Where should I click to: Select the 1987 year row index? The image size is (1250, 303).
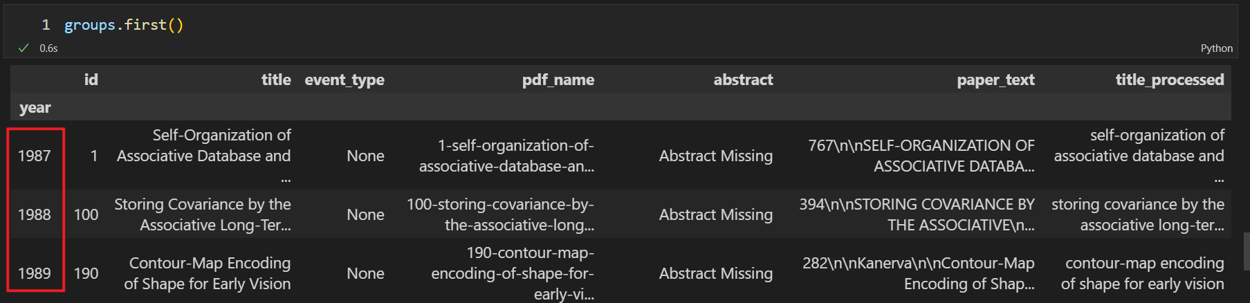click(x=35, y=156)
